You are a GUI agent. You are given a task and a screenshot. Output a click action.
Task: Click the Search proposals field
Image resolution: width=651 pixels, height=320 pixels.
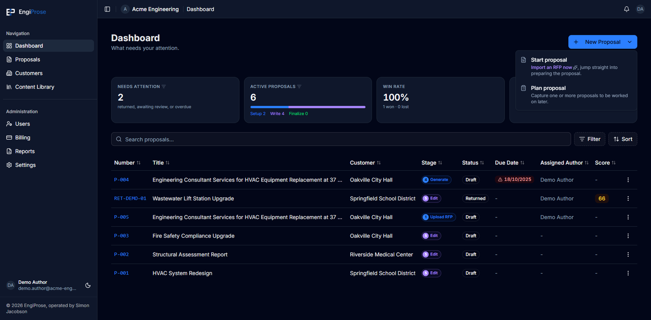pos(341,139)
